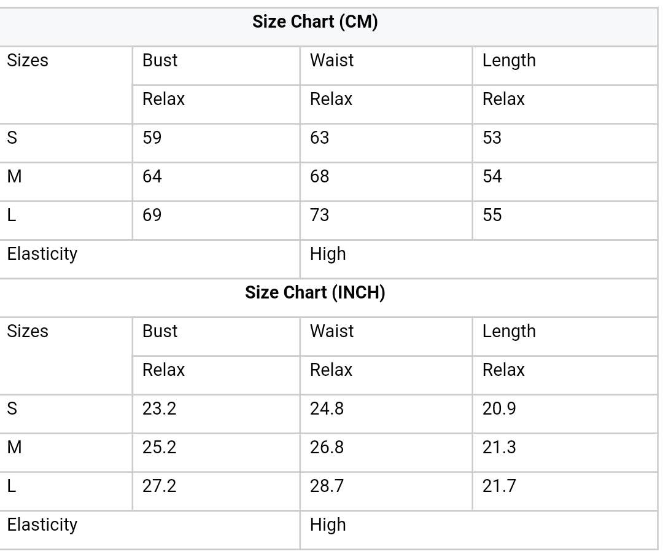Click the INCH chart Elasticity label
Viewport: 663px width, 554px height.
[42, 525]
